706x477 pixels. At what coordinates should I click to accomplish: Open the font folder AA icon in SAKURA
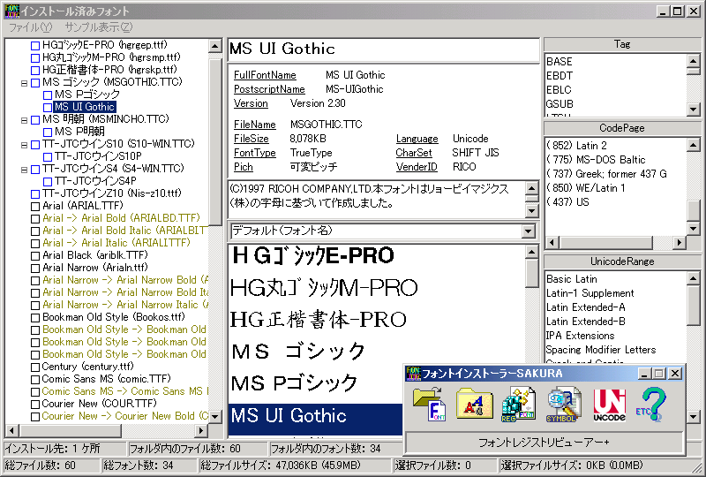474,404
